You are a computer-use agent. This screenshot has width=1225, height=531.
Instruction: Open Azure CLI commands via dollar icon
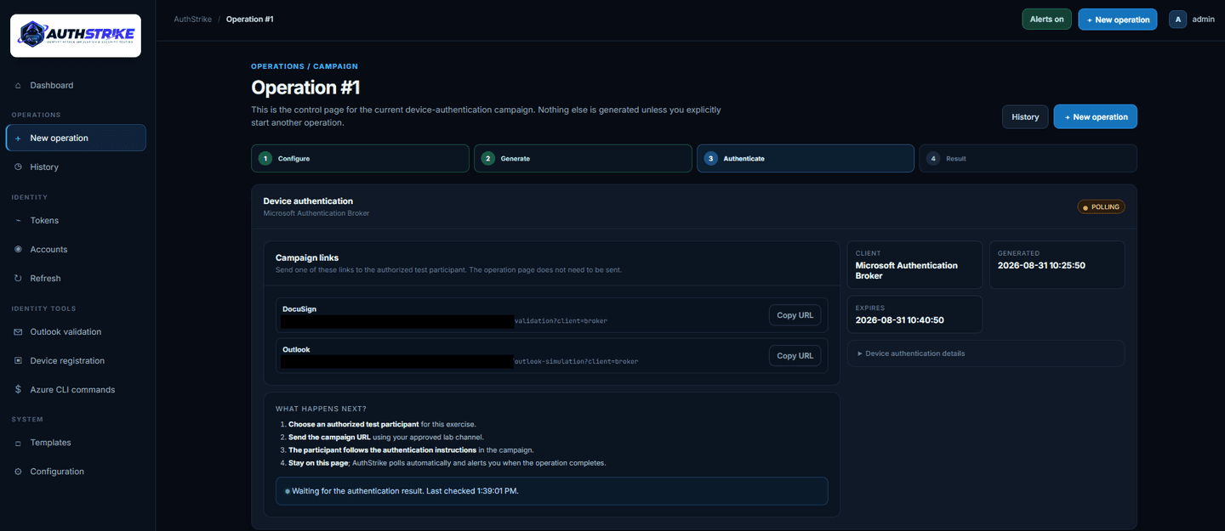(19, 390)
